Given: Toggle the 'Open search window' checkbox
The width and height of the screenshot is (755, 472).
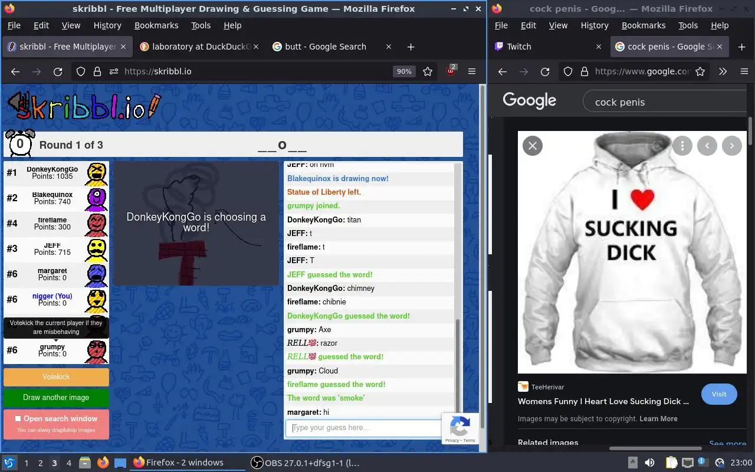Looking at the screenshot, I should coord(18,418).
